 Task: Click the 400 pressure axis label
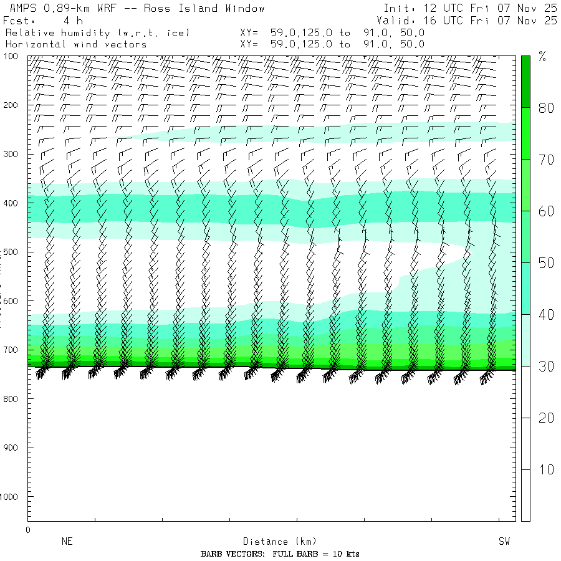point(11,203)
